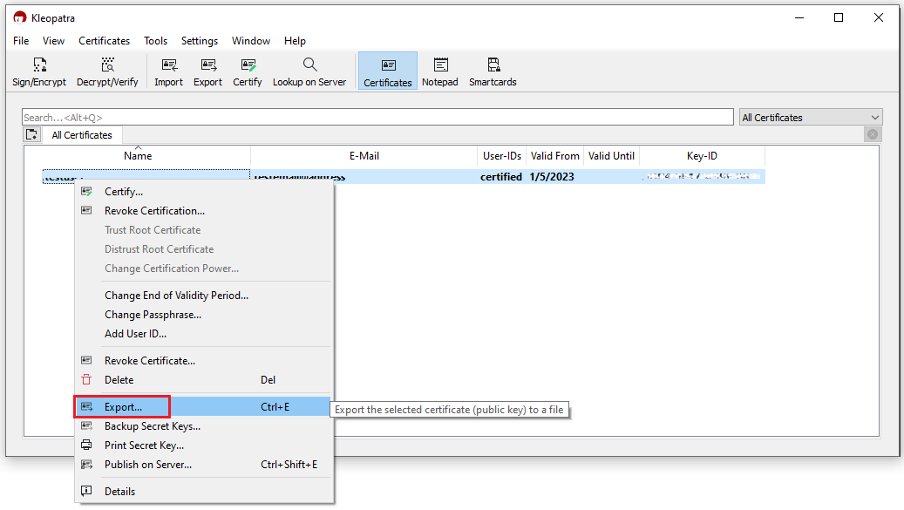Open the Settings menu
Image resolution: width=904 pixels, height=510 pixels.
pos(200,41)
